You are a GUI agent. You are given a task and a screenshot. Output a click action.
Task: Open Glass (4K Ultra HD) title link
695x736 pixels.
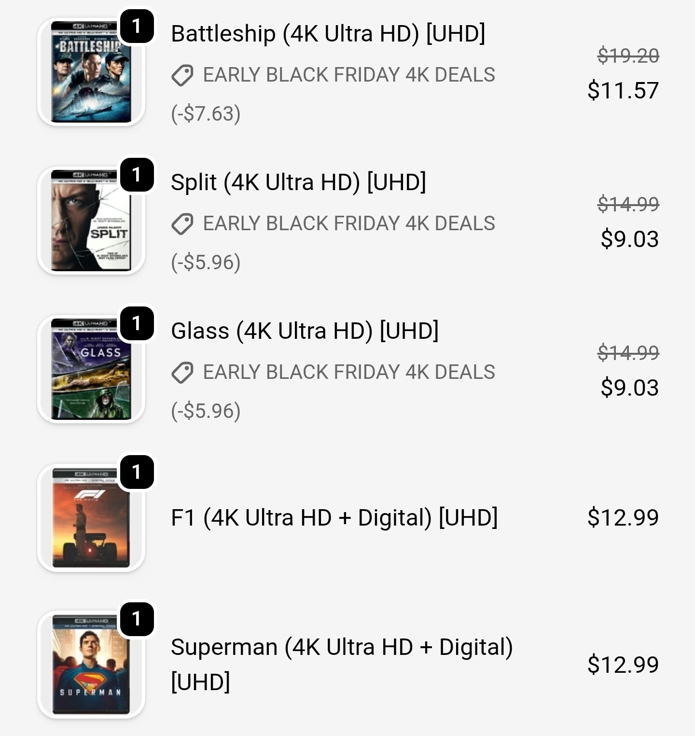tap(305, 331)
